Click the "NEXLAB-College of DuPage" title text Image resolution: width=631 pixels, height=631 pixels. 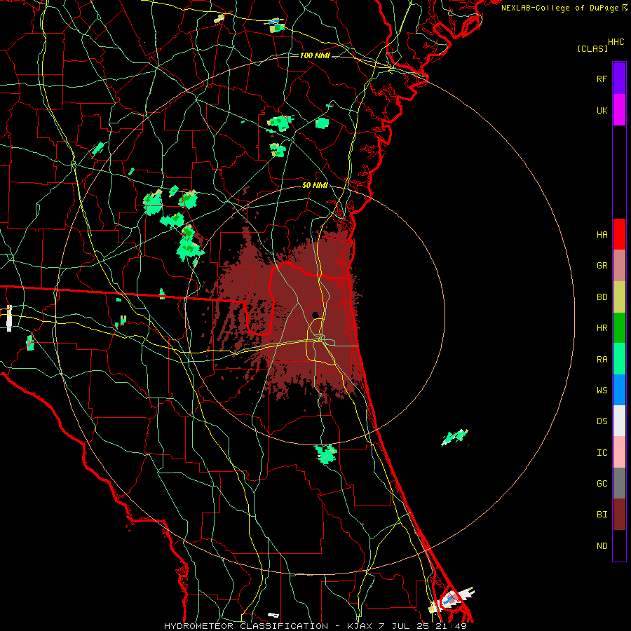559,8
